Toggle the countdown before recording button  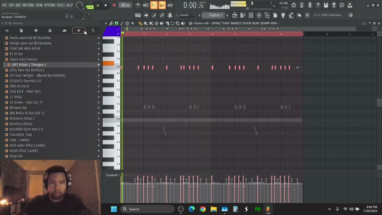[154, 5]
